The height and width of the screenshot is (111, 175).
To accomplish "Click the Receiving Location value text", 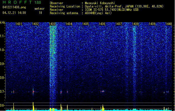I will click(x=124, y=6).
